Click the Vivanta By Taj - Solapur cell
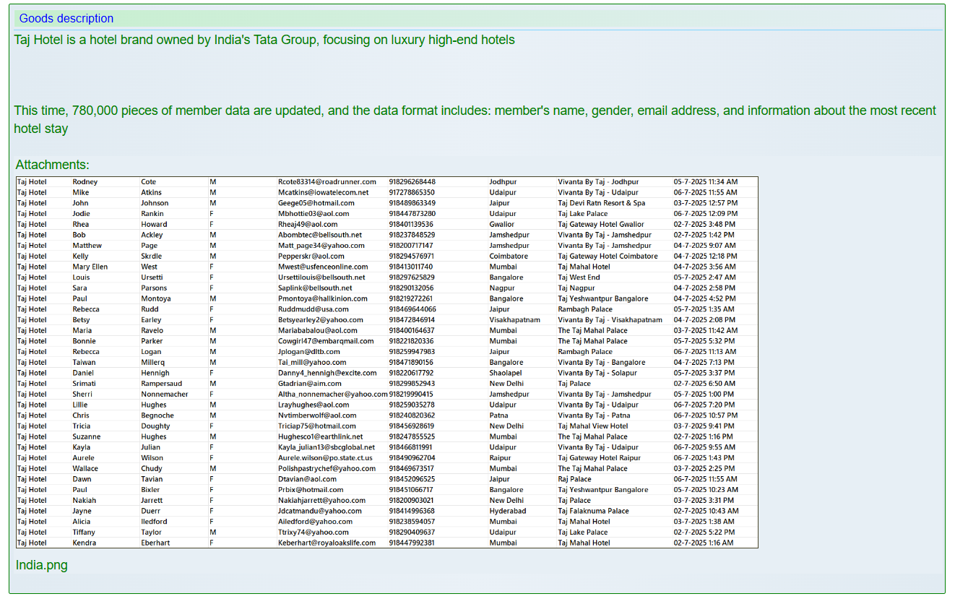 pyautogui.click(x=597, y=373)
